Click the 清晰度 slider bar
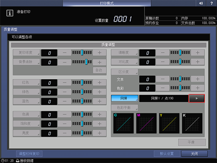The image size is (217, 163). (180, 53)
